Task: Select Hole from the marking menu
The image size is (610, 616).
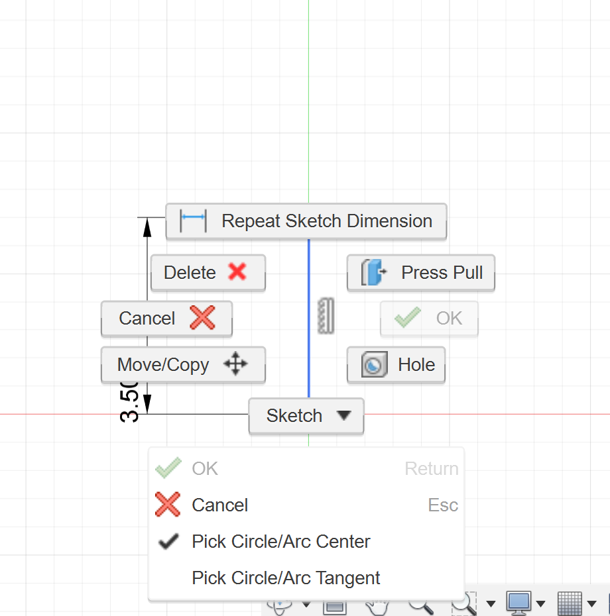Action: pyautogui.click(x=396, y=365)
